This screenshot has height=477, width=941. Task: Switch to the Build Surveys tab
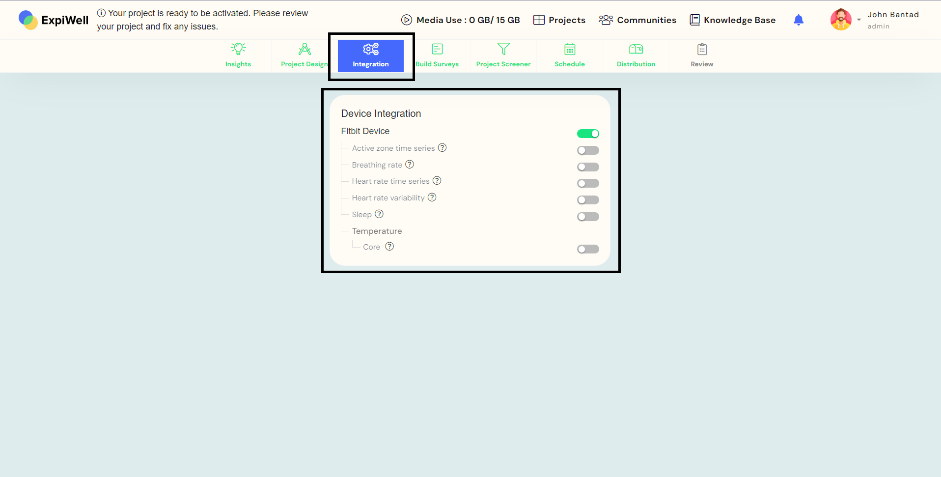point(437,56)
